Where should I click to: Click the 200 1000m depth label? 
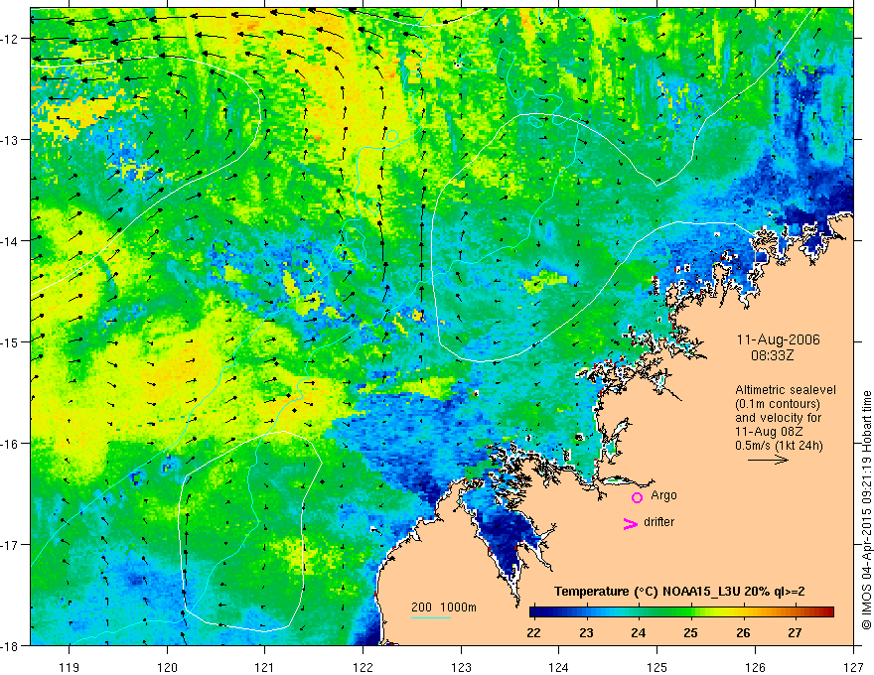click(444, 607)
